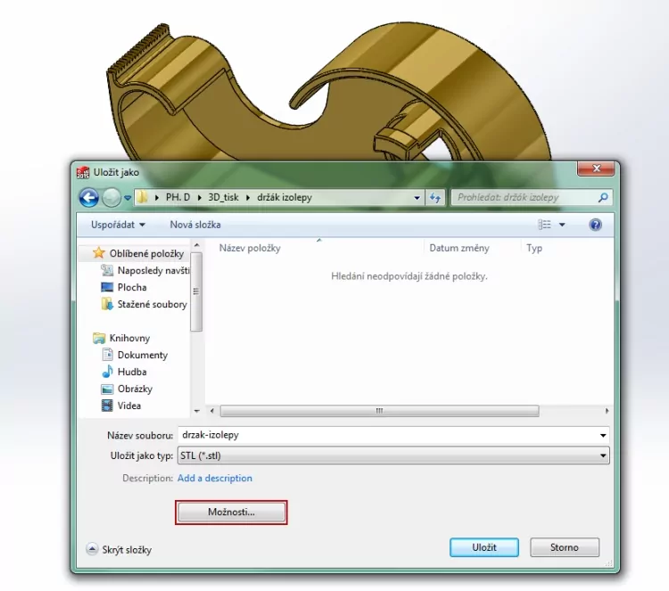Select Plocha in navigation pane

[x=132, y=287]
